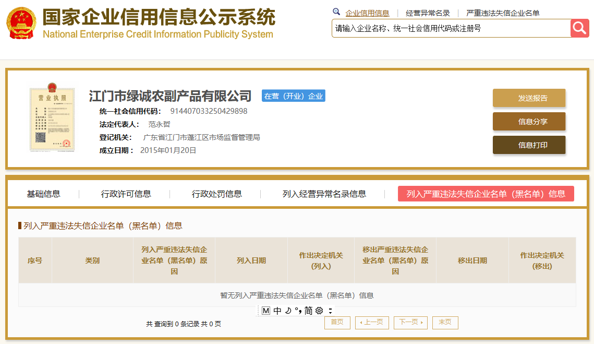Screen dimensions: 594x344
Task: Switch to the 行政处罚信息 tab
Action: coord(217,194)
